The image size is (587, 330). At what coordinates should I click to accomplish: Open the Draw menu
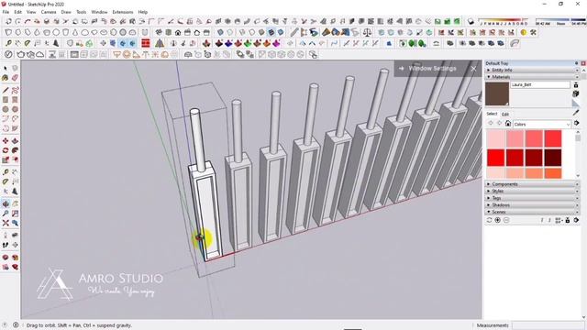coord(66,12)
